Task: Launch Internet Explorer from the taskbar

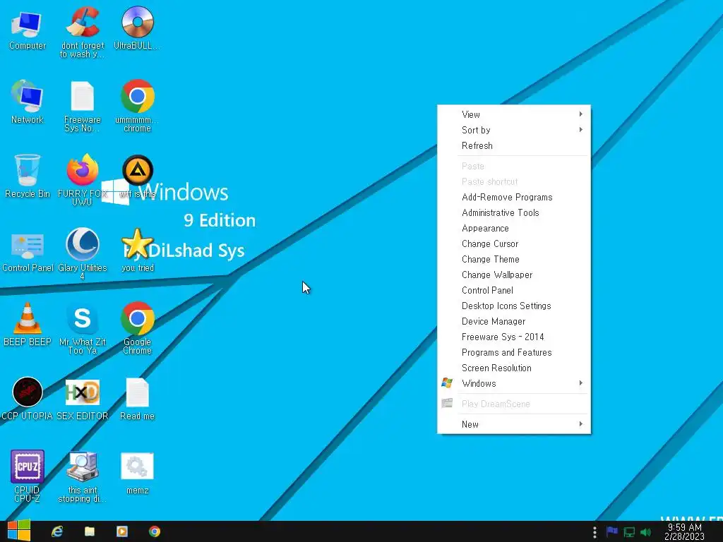Action: click(57, 531)
